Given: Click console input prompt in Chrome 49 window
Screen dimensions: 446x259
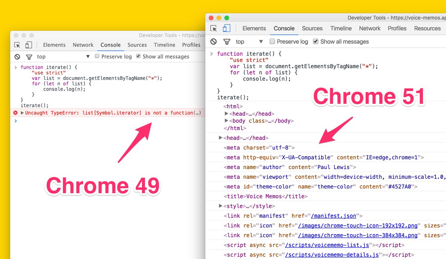Looking at the screenshot, I should click(x=108, y=121).
